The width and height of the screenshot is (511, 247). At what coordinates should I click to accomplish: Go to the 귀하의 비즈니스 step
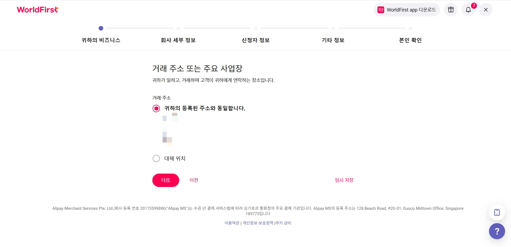(101, 40)
